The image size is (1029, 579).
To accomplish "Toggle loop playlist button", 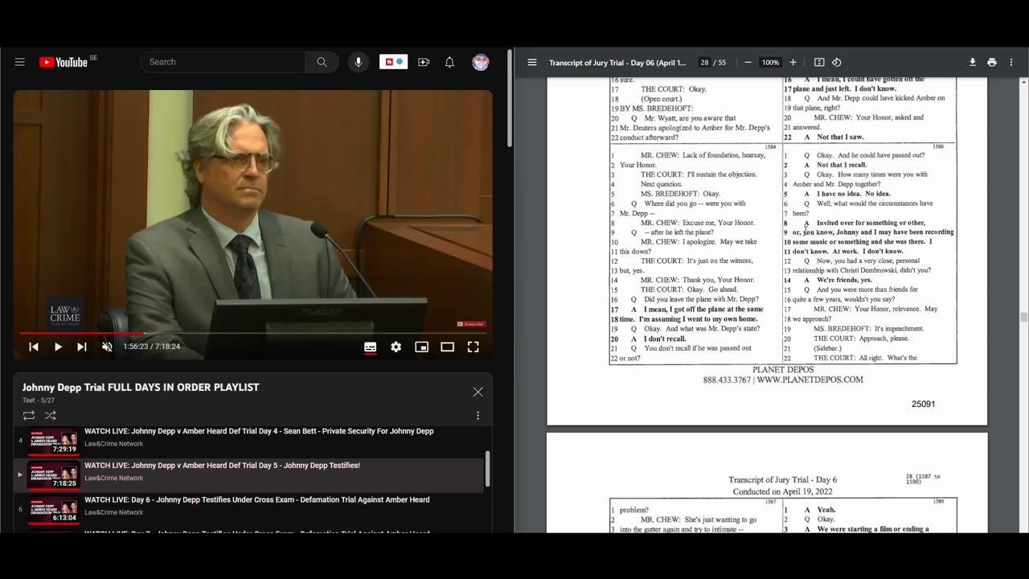I will point(29,416).
